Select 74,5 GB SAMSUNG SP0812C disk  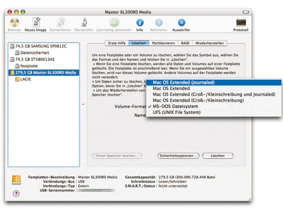tap(44, 46)
